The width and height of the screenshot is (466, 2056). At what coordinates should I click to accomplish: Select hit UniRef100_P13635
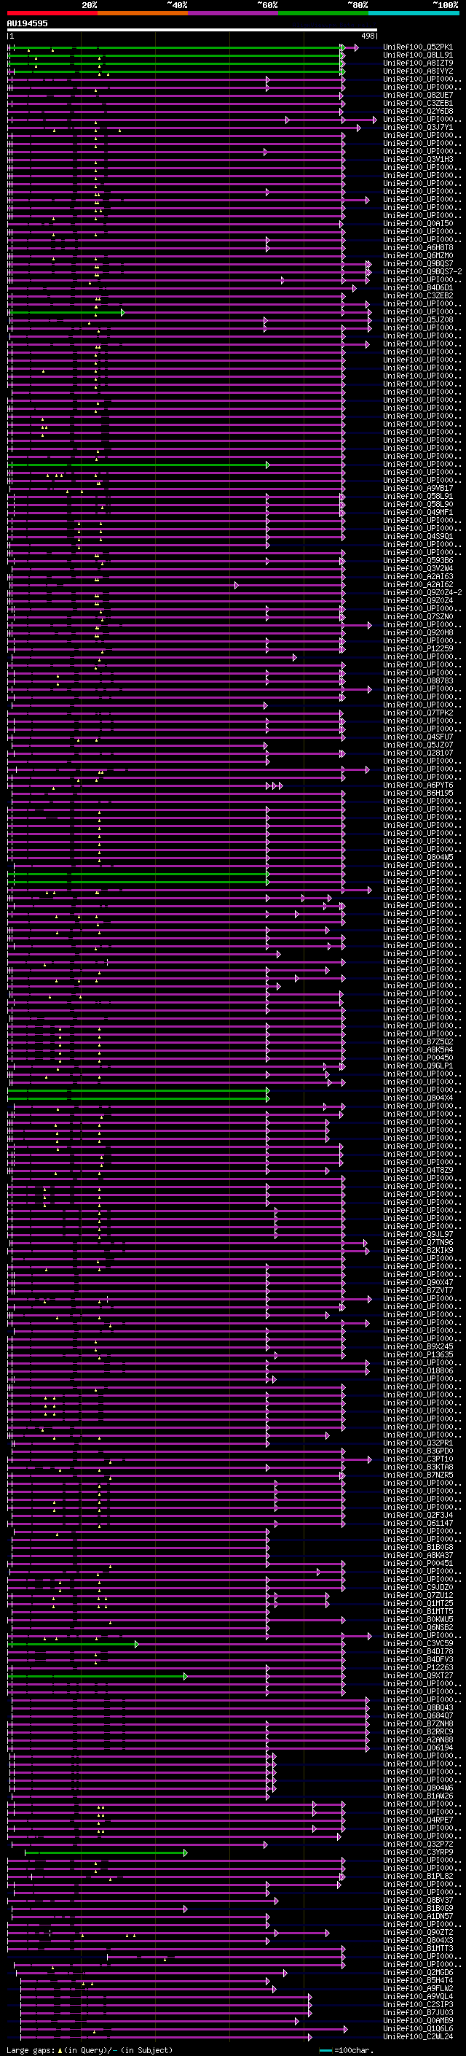pyautogui.click(x=418, y=1354)
